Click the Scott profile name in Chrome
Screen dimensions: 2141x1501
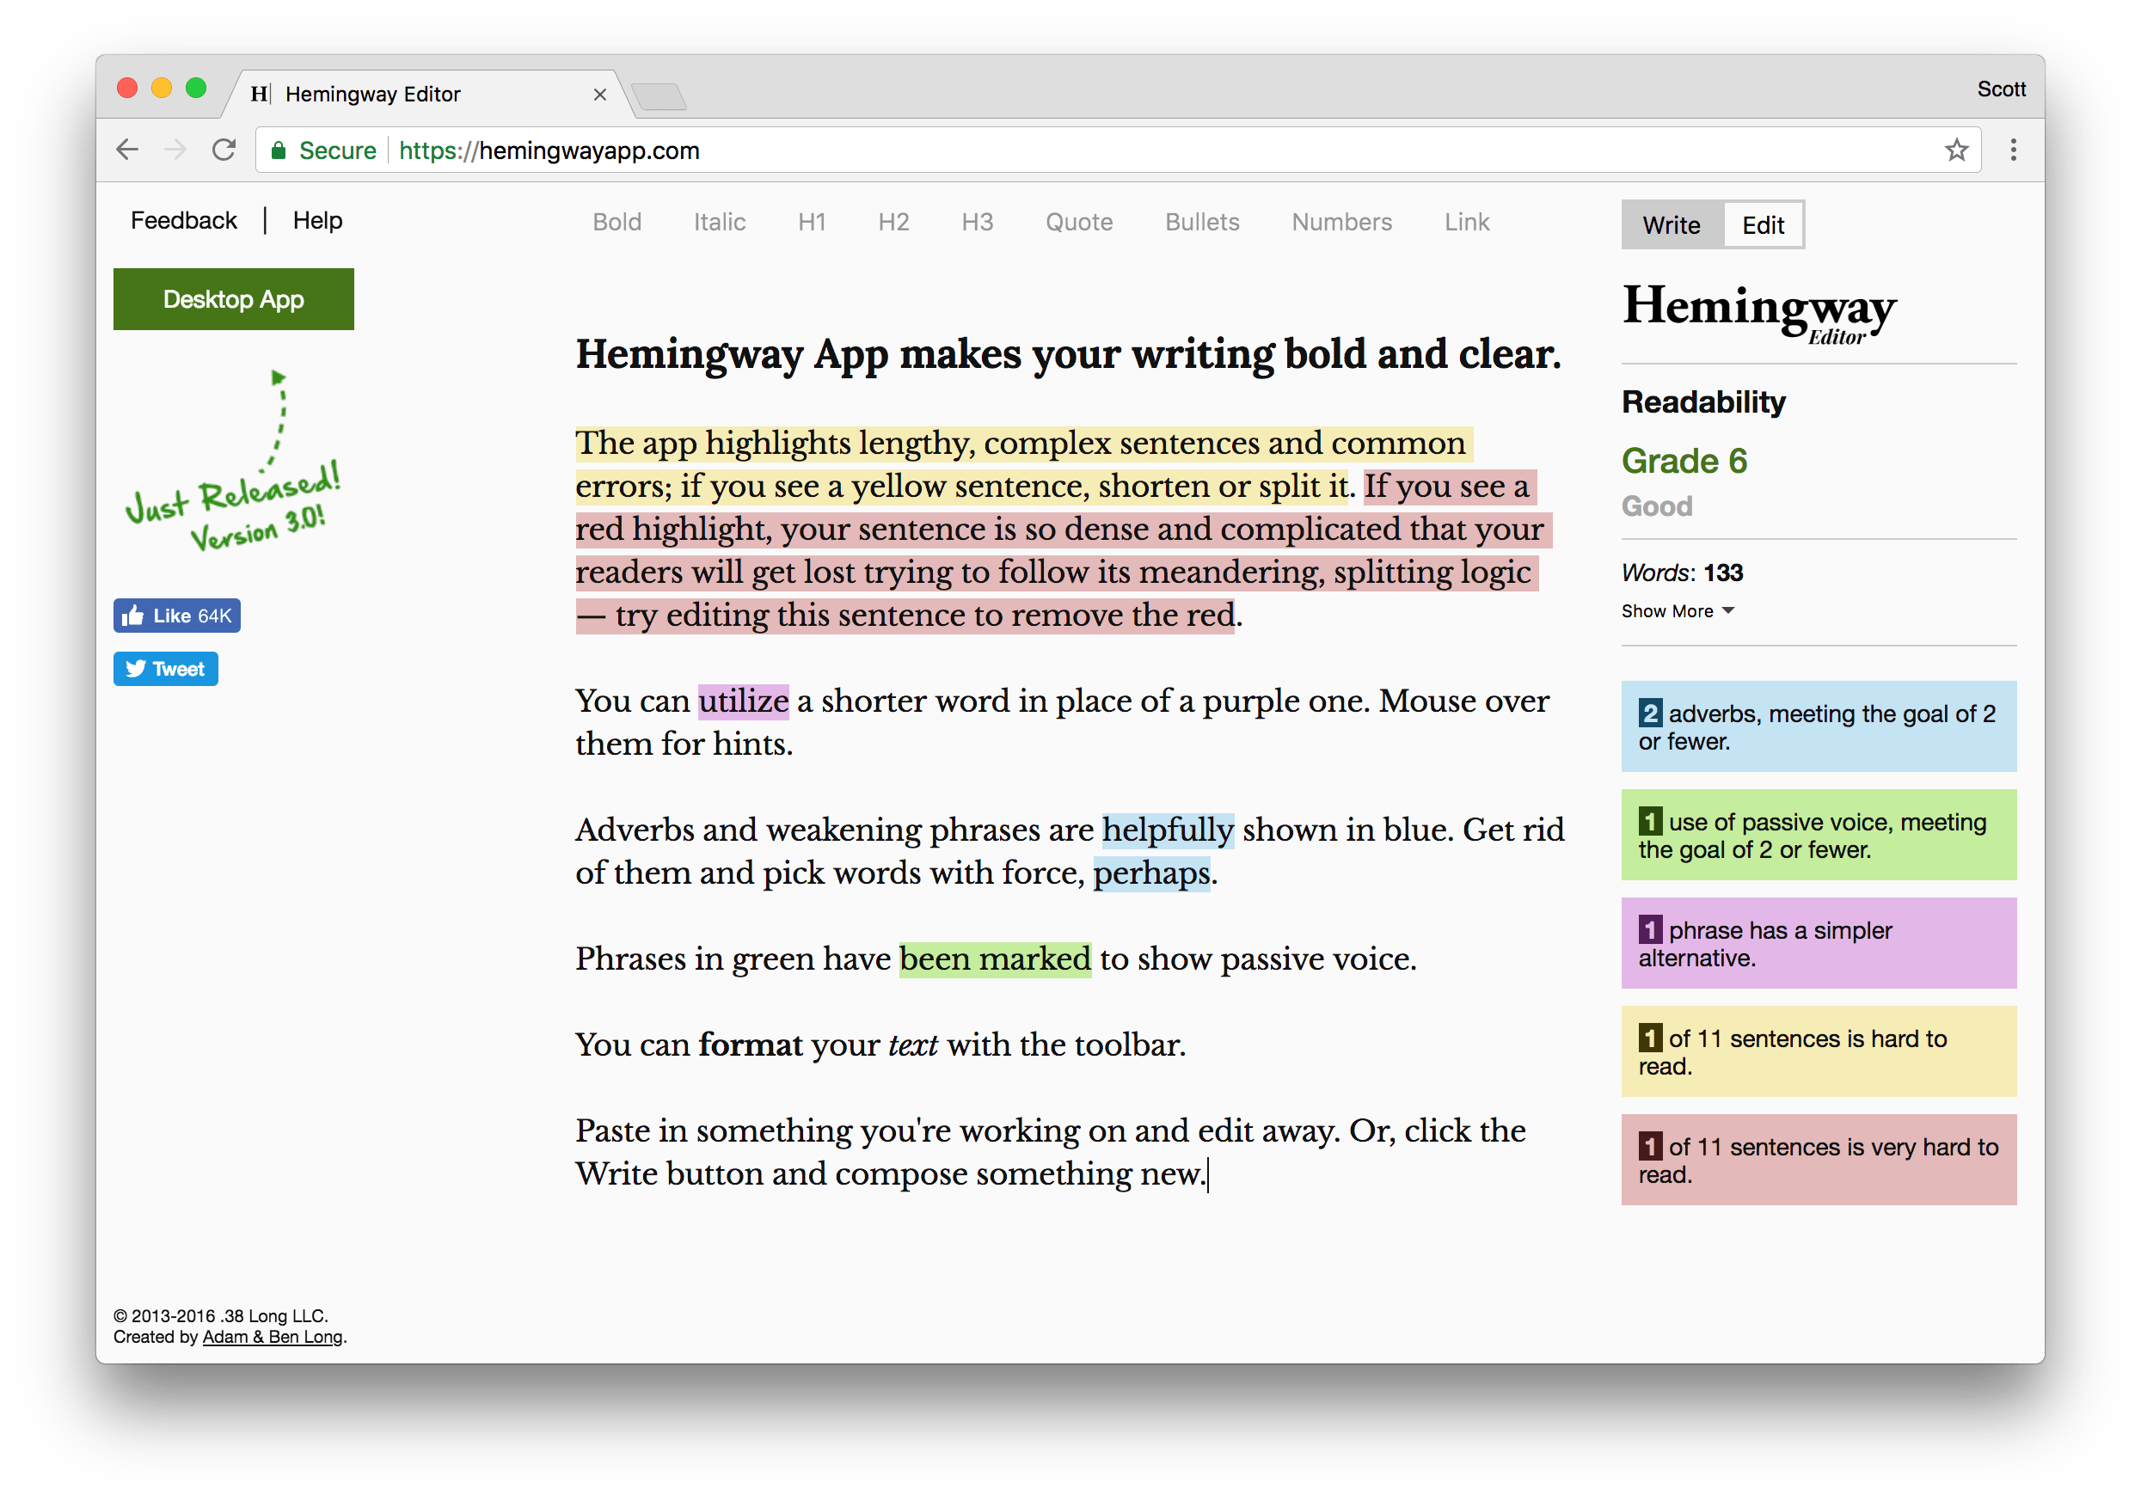(2001, 89)
